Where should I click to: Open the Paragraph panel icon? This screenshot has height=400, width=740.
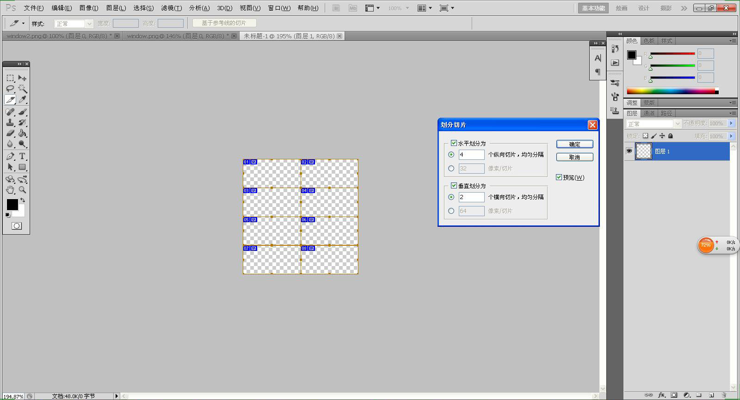click(598, 72)
